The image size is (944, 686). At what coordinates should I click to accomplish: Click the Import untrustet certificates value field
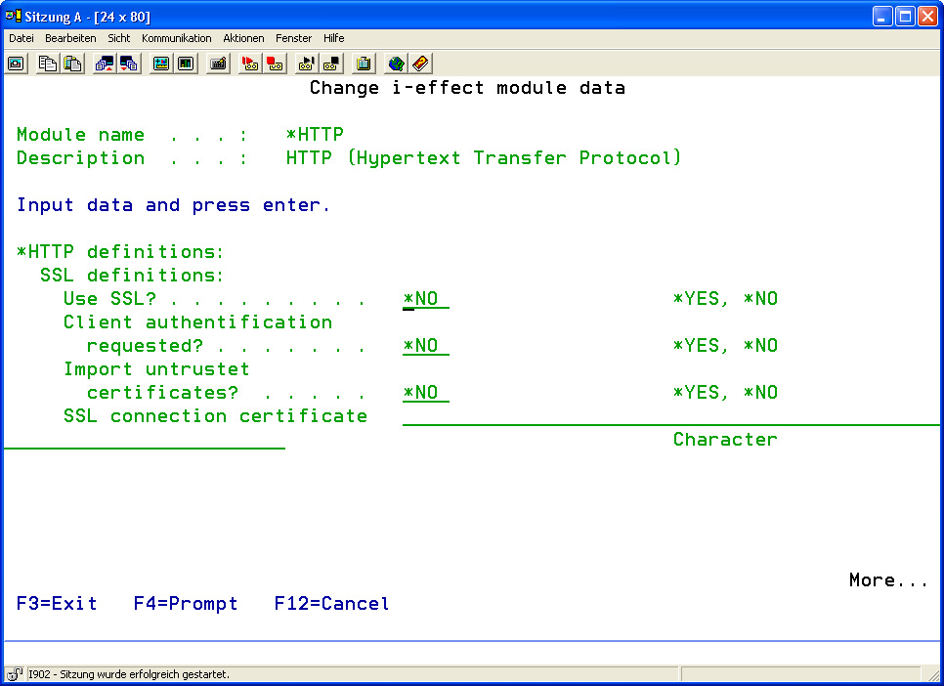[425, 393]
